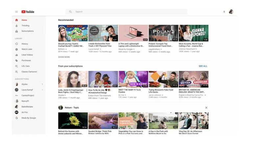Open the LOL Cats playlist
Screen dimensions: 253x142
click(x=26, y=66)
